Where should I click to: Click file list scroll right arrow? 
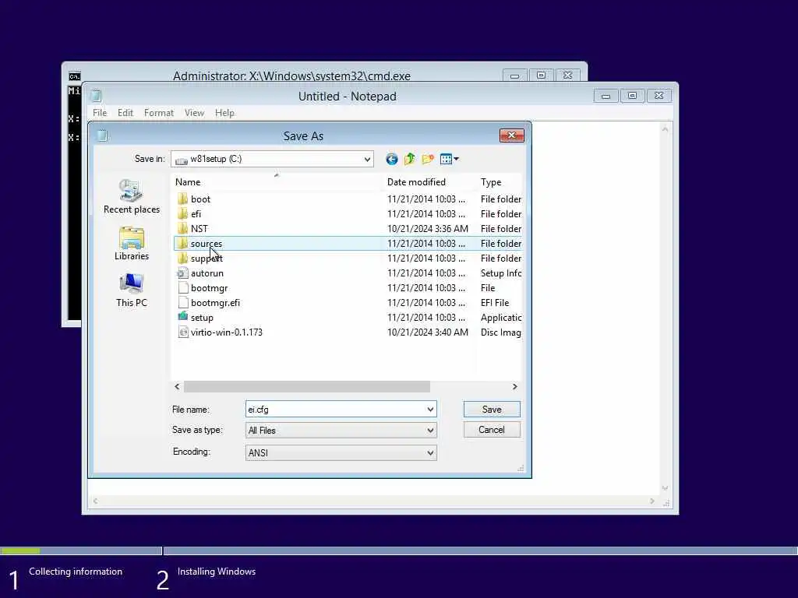pos(514,387)
